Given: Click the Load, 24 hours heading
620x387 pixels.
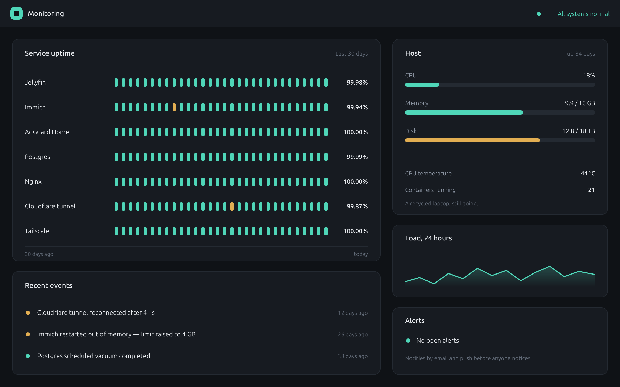Looking at the screenshot, I should click(x=428, y=238).
